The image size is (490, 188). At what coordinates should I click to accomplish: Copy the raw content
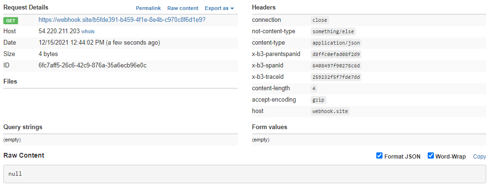click(480, 157)
